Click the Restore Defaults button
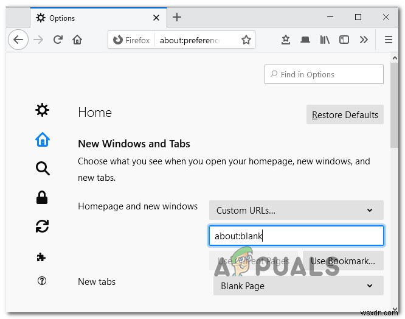The image size is (405, 319). click(x=345, y=114)
